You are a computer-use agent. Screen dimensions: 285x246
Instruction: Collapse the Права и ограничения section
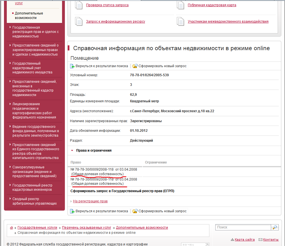(x=72, y=150)
